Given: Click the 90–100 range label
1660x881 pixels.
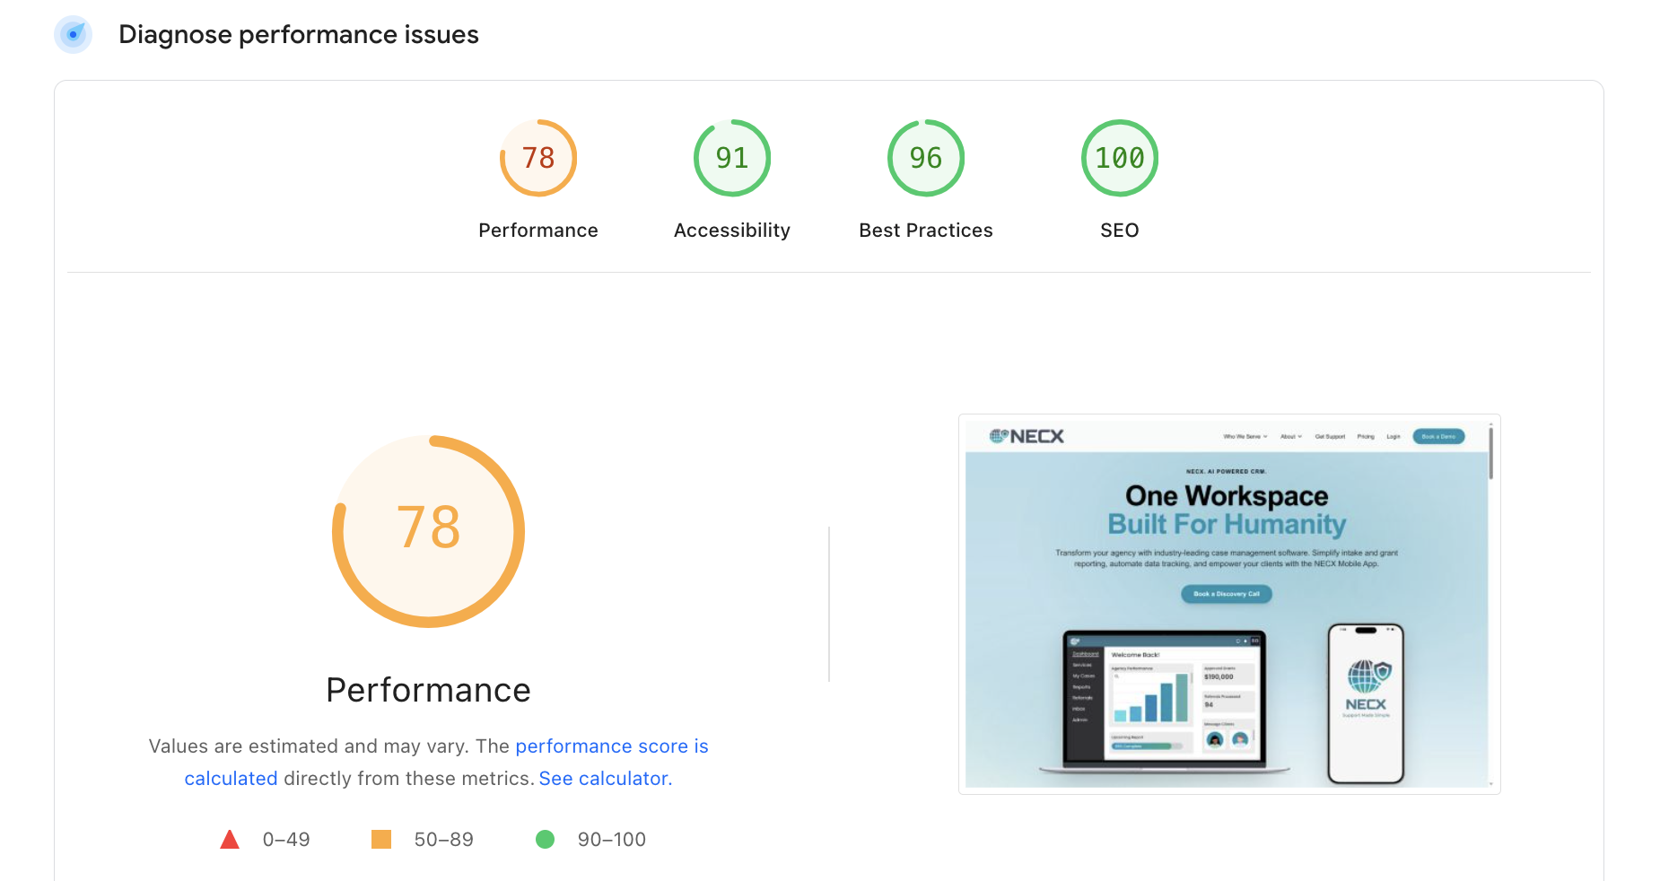Looking at the screenshot, I should click(x=612, y=840).
